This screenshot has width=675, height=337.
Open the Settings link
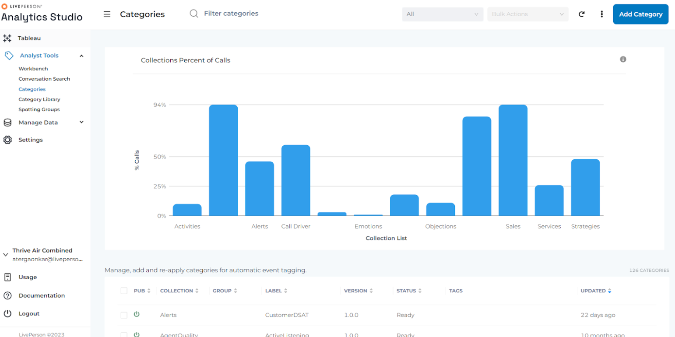point(31,140)
